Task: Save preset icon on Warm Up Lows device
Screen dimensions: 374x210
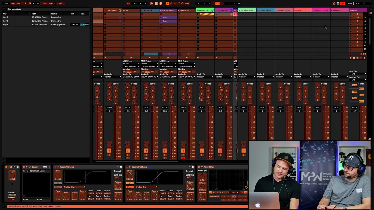Action: (x=121, y=167)
